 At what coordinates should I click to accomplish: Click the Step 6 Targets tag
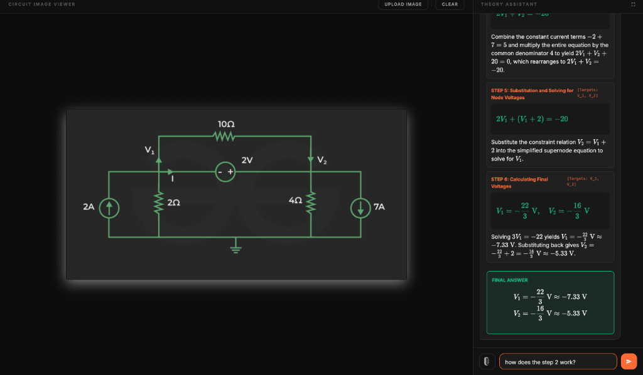583,181
